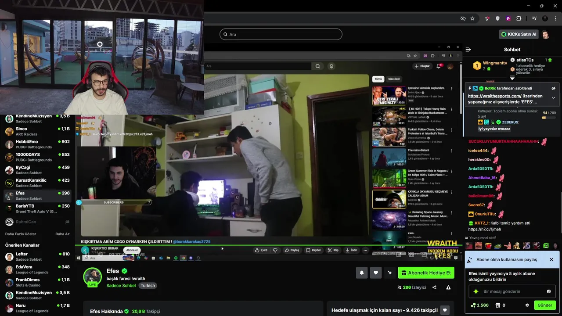Open the KursatKarakilic channel in the sidebar
Viewport: 562px width, 316px height.
point(37,183)
